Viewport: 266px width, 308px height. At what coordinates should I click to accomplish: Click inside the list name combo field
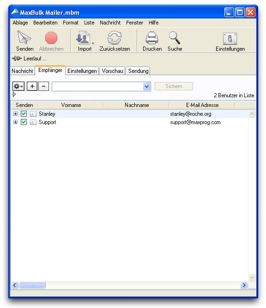pyautogui.click(x=97, y=86)
